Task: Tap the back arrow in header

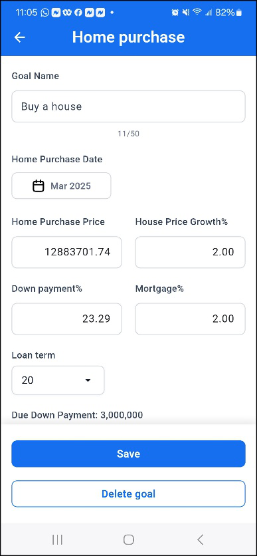Action: [x=19, y=37]
